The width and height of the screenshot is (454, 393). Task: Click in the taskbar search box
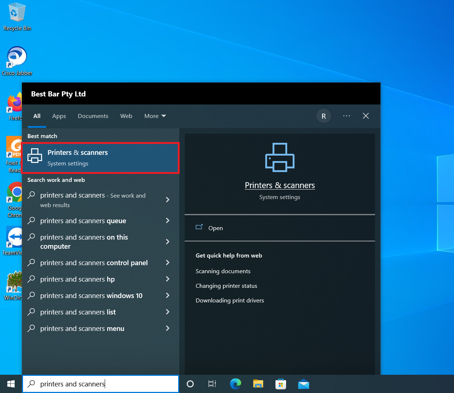coord(101,384)
